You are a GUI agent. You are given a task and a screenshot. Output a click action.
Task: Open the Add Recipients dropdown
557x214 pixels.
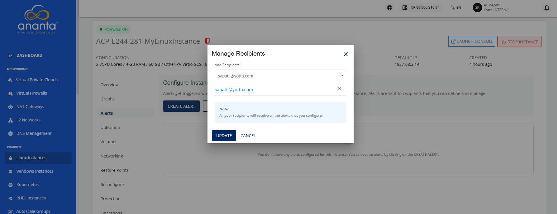click(x=280, y=76)
